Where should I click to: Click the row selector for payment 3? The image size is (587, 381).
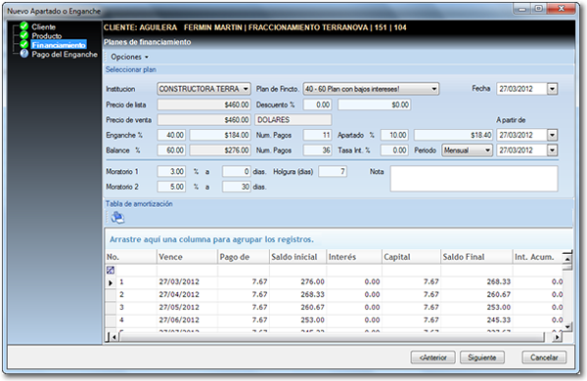click(111, 308)
